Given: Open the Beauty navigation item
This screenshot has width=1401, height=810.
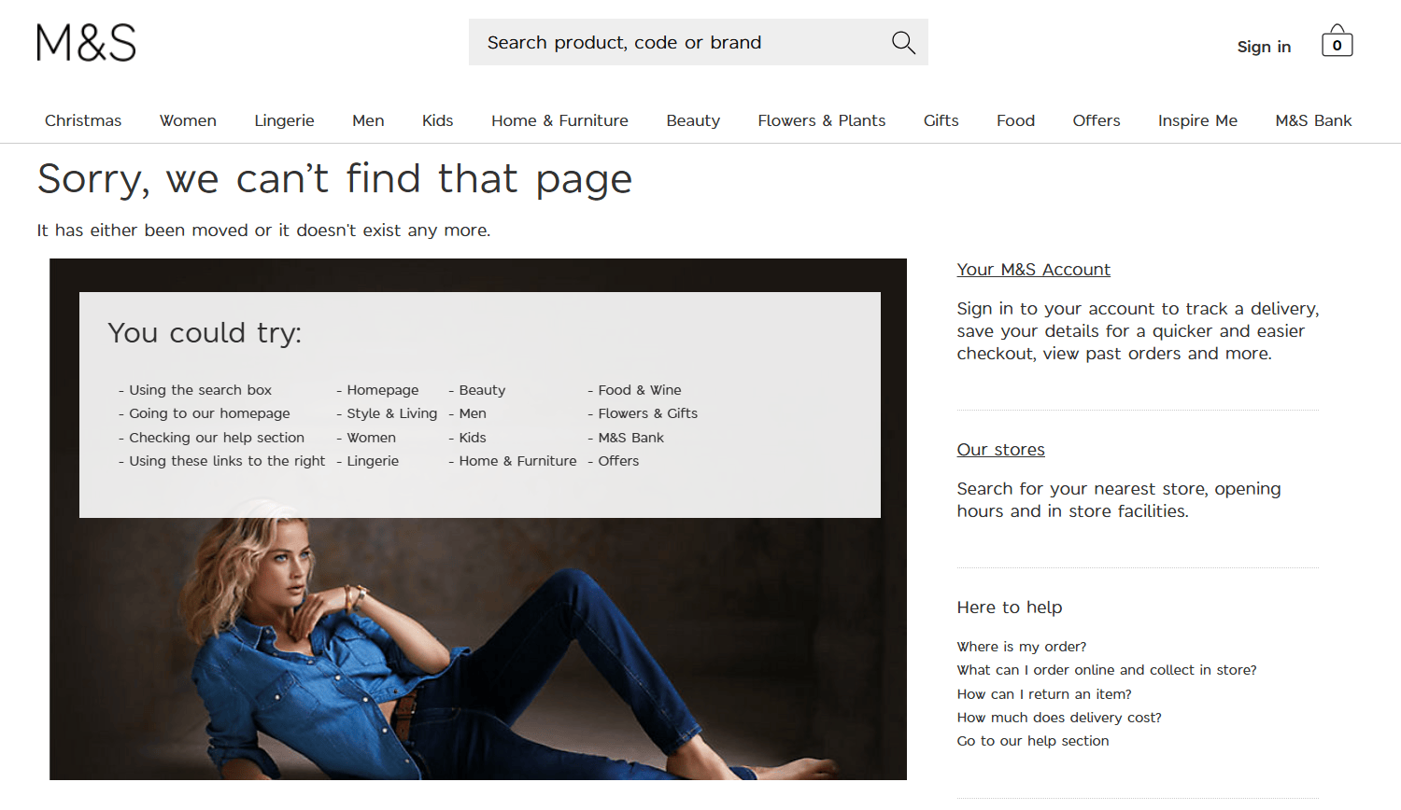Looking at the screenshot, I should [x=693, y=120].
